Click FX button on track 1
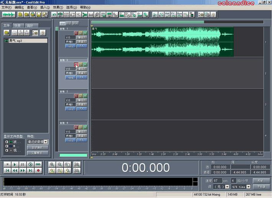This screenshot has height=198, width=272. point(81,46)
